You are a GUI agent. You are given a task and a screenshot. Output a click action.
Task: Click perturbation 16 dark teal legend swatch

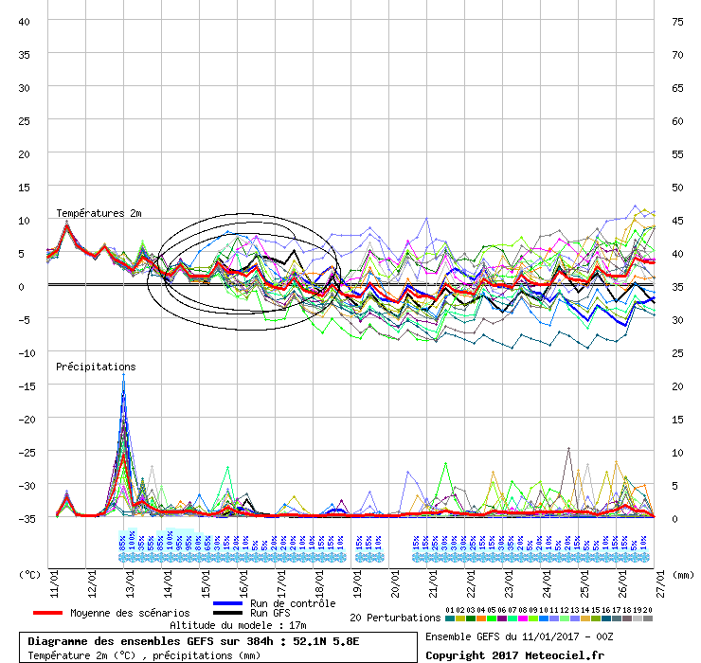605,618
